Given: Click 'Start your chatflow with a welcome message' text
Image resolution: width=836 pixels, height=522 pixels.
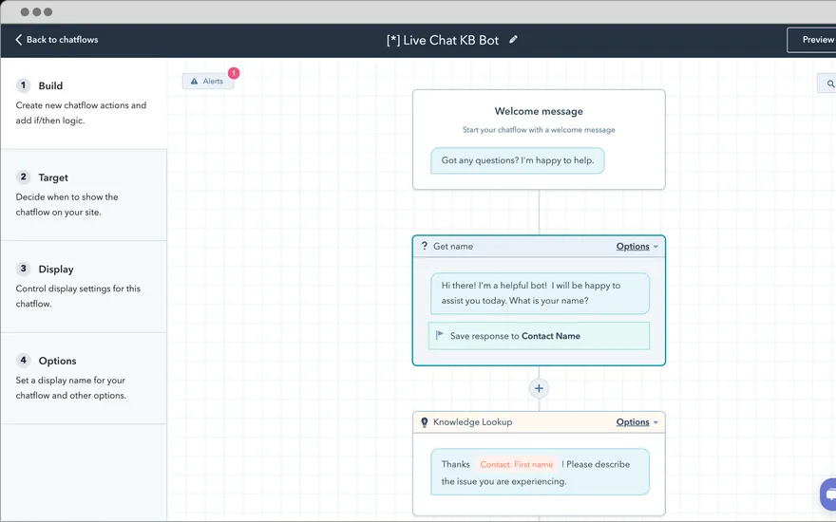Looking at the screenshot, I should (539, 129).
